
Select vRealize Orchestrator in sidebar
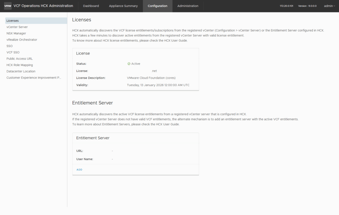point(22,40)
